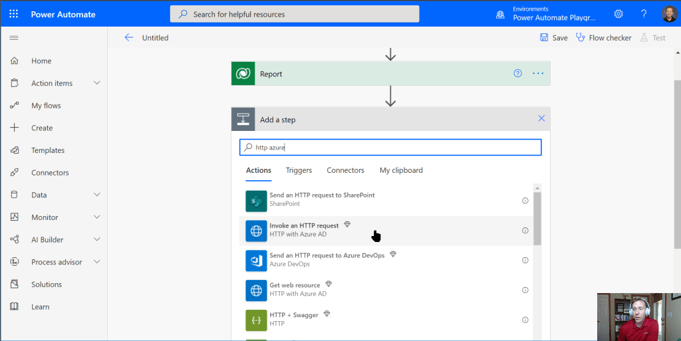Click the Environments globe icon

[500, 15]
